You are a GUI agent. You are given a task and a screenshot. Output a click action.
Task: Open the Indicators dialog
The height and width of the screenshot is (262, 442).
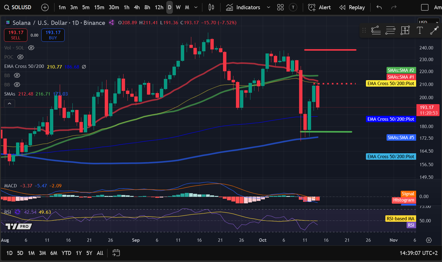coord(243,7)
